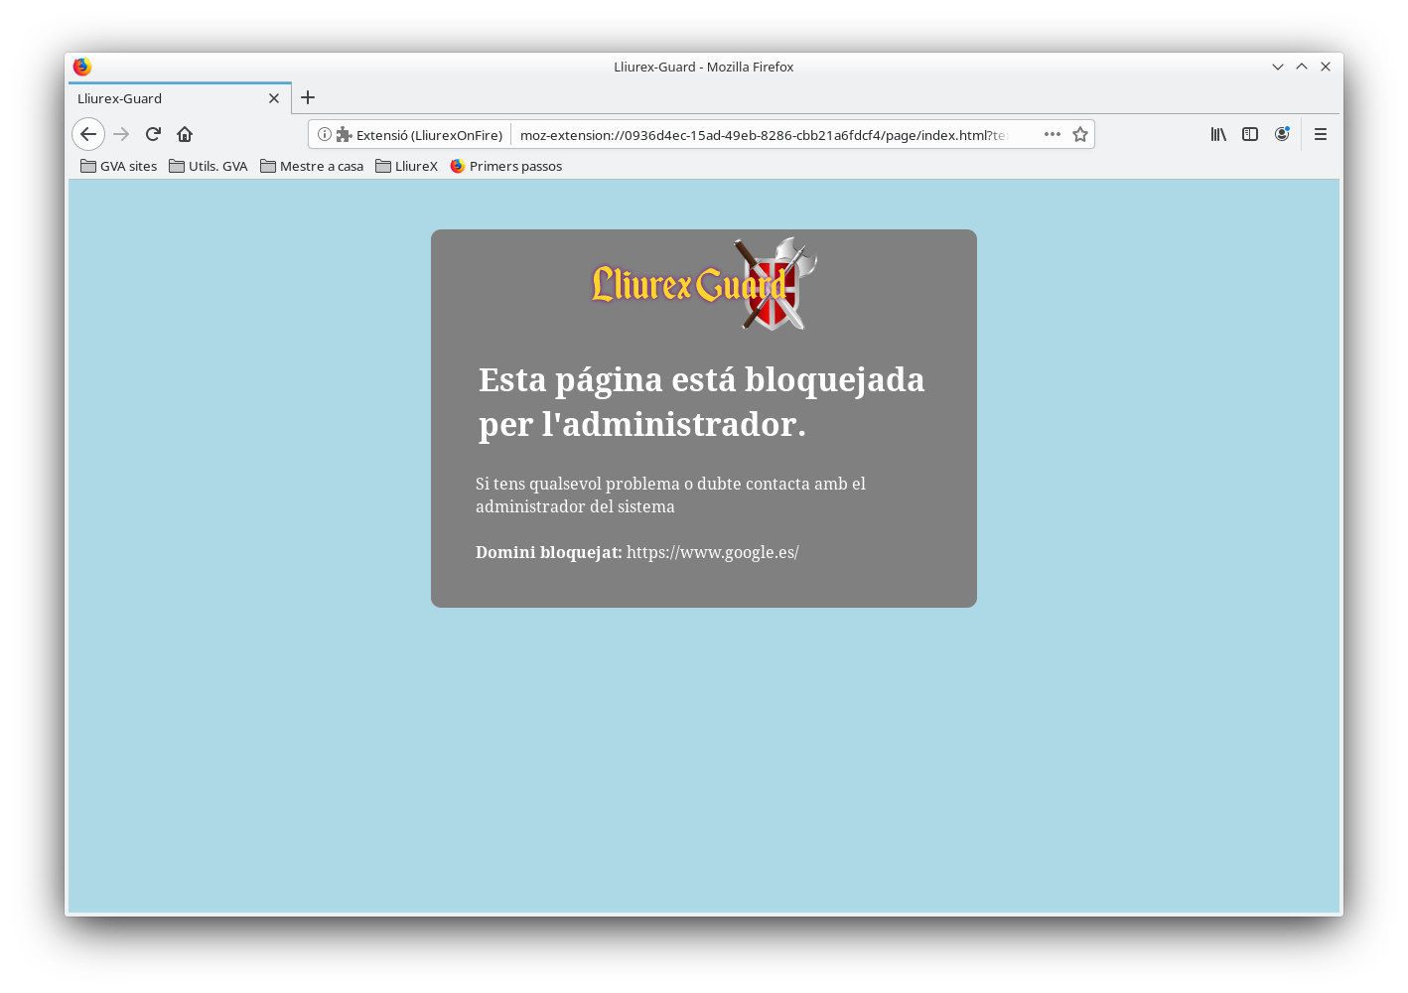Click the Back navigation arrow
The height and width of the screenshot is (993, 1408).
click(x=88, y=134)
